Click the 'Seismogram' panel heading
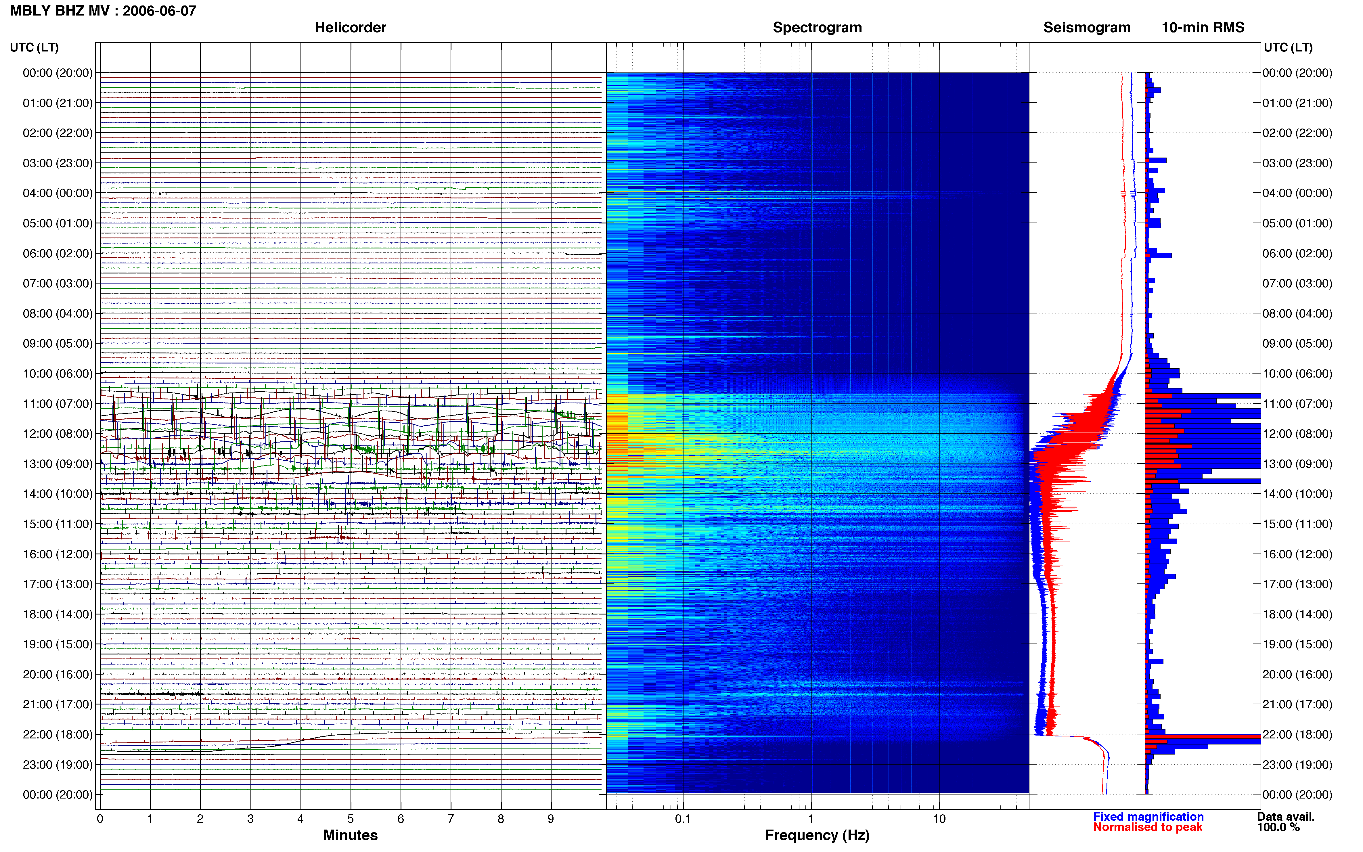Viewport: 1363px width, 852px height. click(1087, 28)
